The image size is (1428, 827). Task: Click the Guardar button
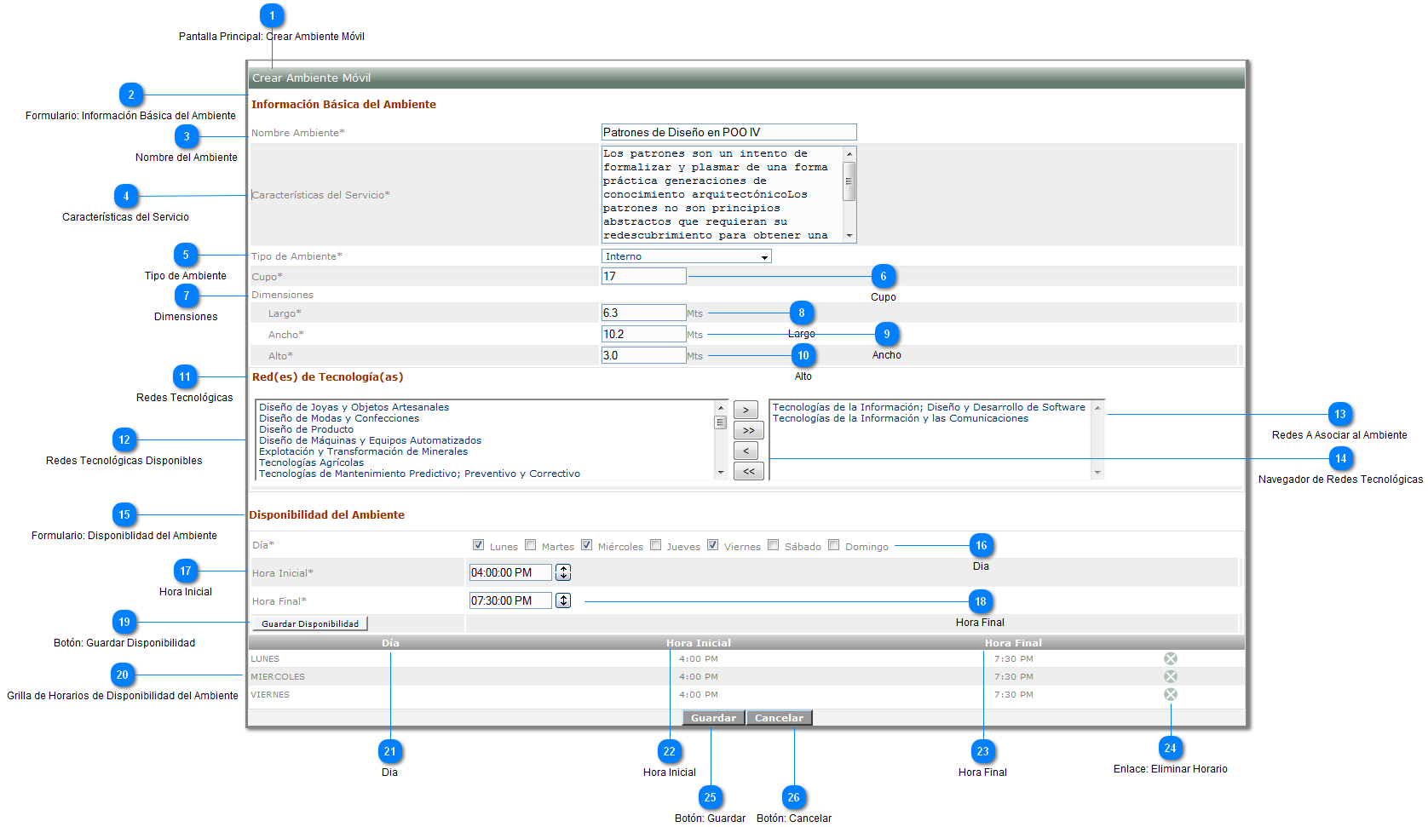[713, 718]
